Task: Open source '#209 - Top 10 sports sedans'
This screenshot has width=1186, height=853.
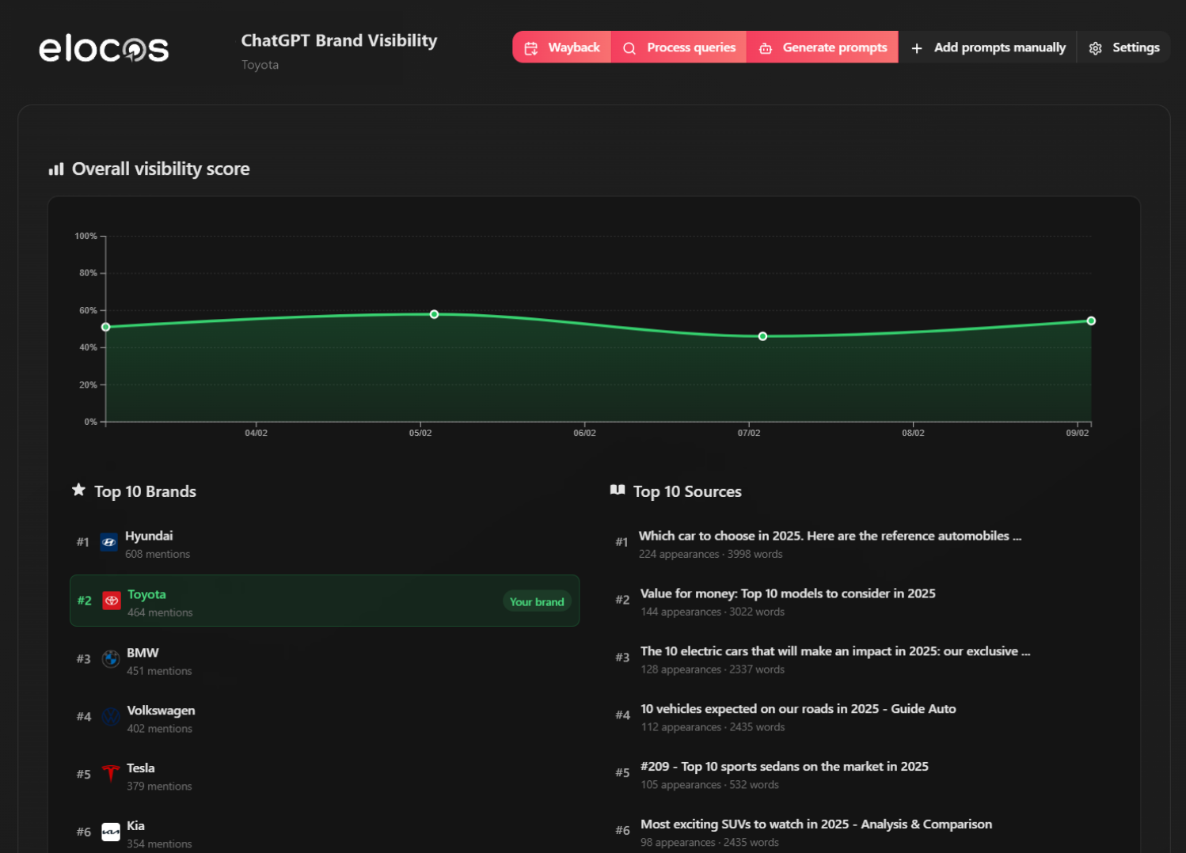Action: click(785, 767)
